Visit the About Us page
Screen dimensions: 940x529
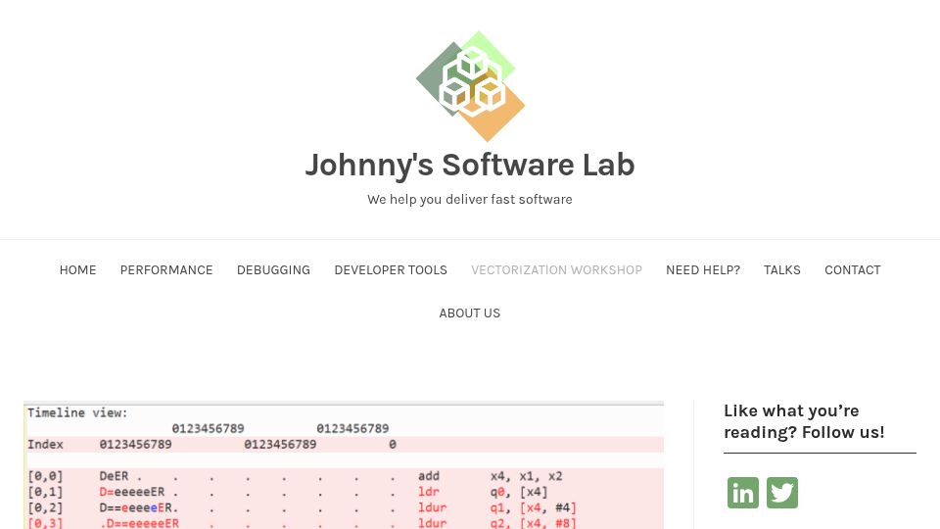[469, 313]
